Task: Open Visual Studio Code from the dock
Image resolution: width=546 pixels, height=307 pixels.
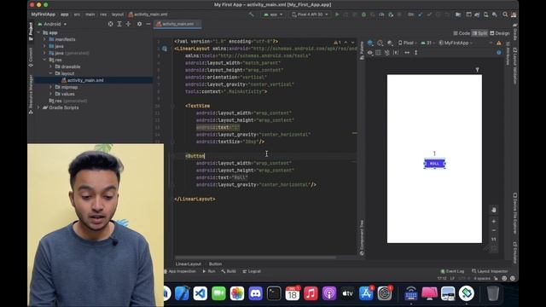Action: pyautogui.click(x=200, y=293)
